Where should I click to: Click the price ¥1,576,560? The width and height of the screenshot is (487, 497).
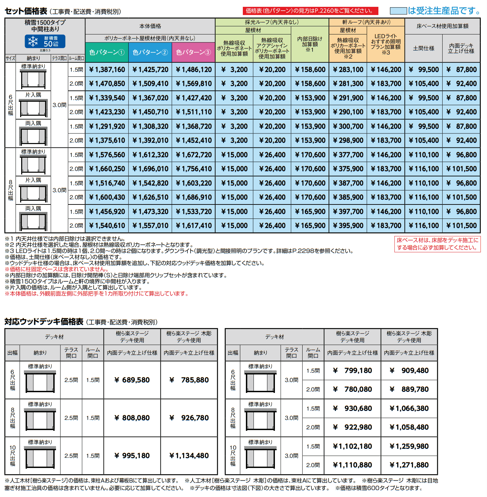pyautogui.click(x=107, y=155)
